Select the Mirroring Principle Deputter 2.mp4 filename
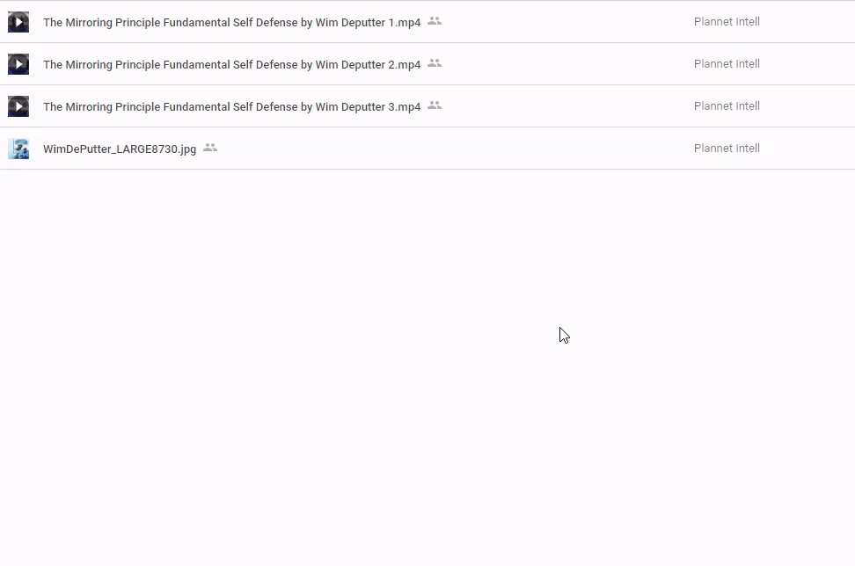855x566 pixels. pos(231,64)
